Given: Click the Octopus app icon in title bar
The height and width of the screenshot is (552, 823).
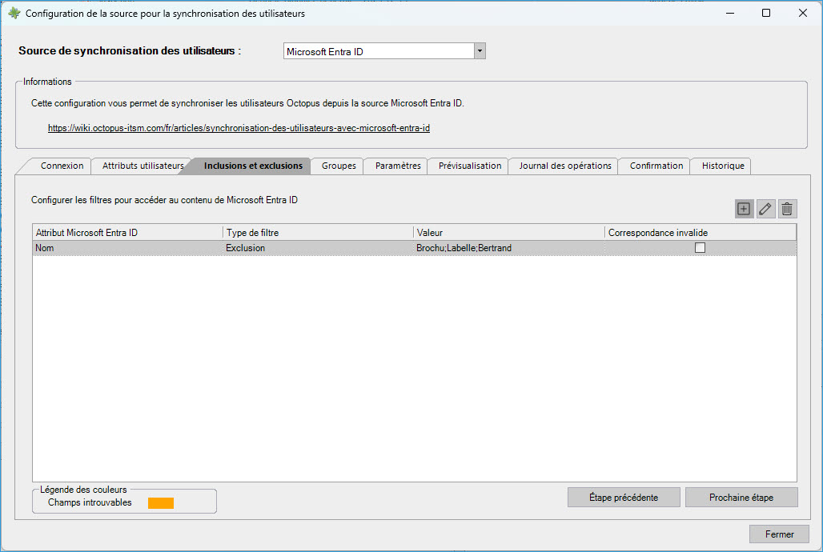Looking at the screenshot, I should click(x=14, y=13).
